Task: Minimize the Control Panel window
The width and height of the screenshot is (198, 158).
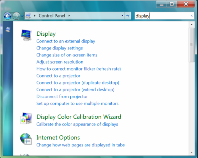Action: click(162, 4)
